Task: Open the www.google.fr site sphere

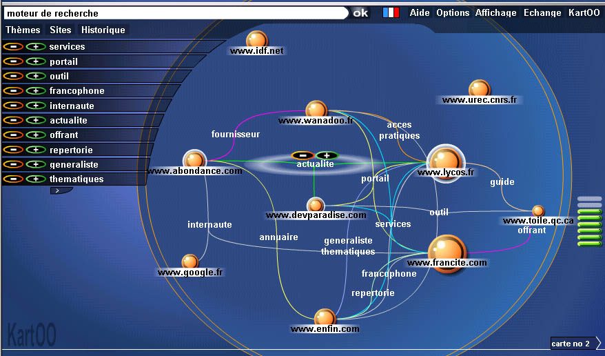Action: 190,262
